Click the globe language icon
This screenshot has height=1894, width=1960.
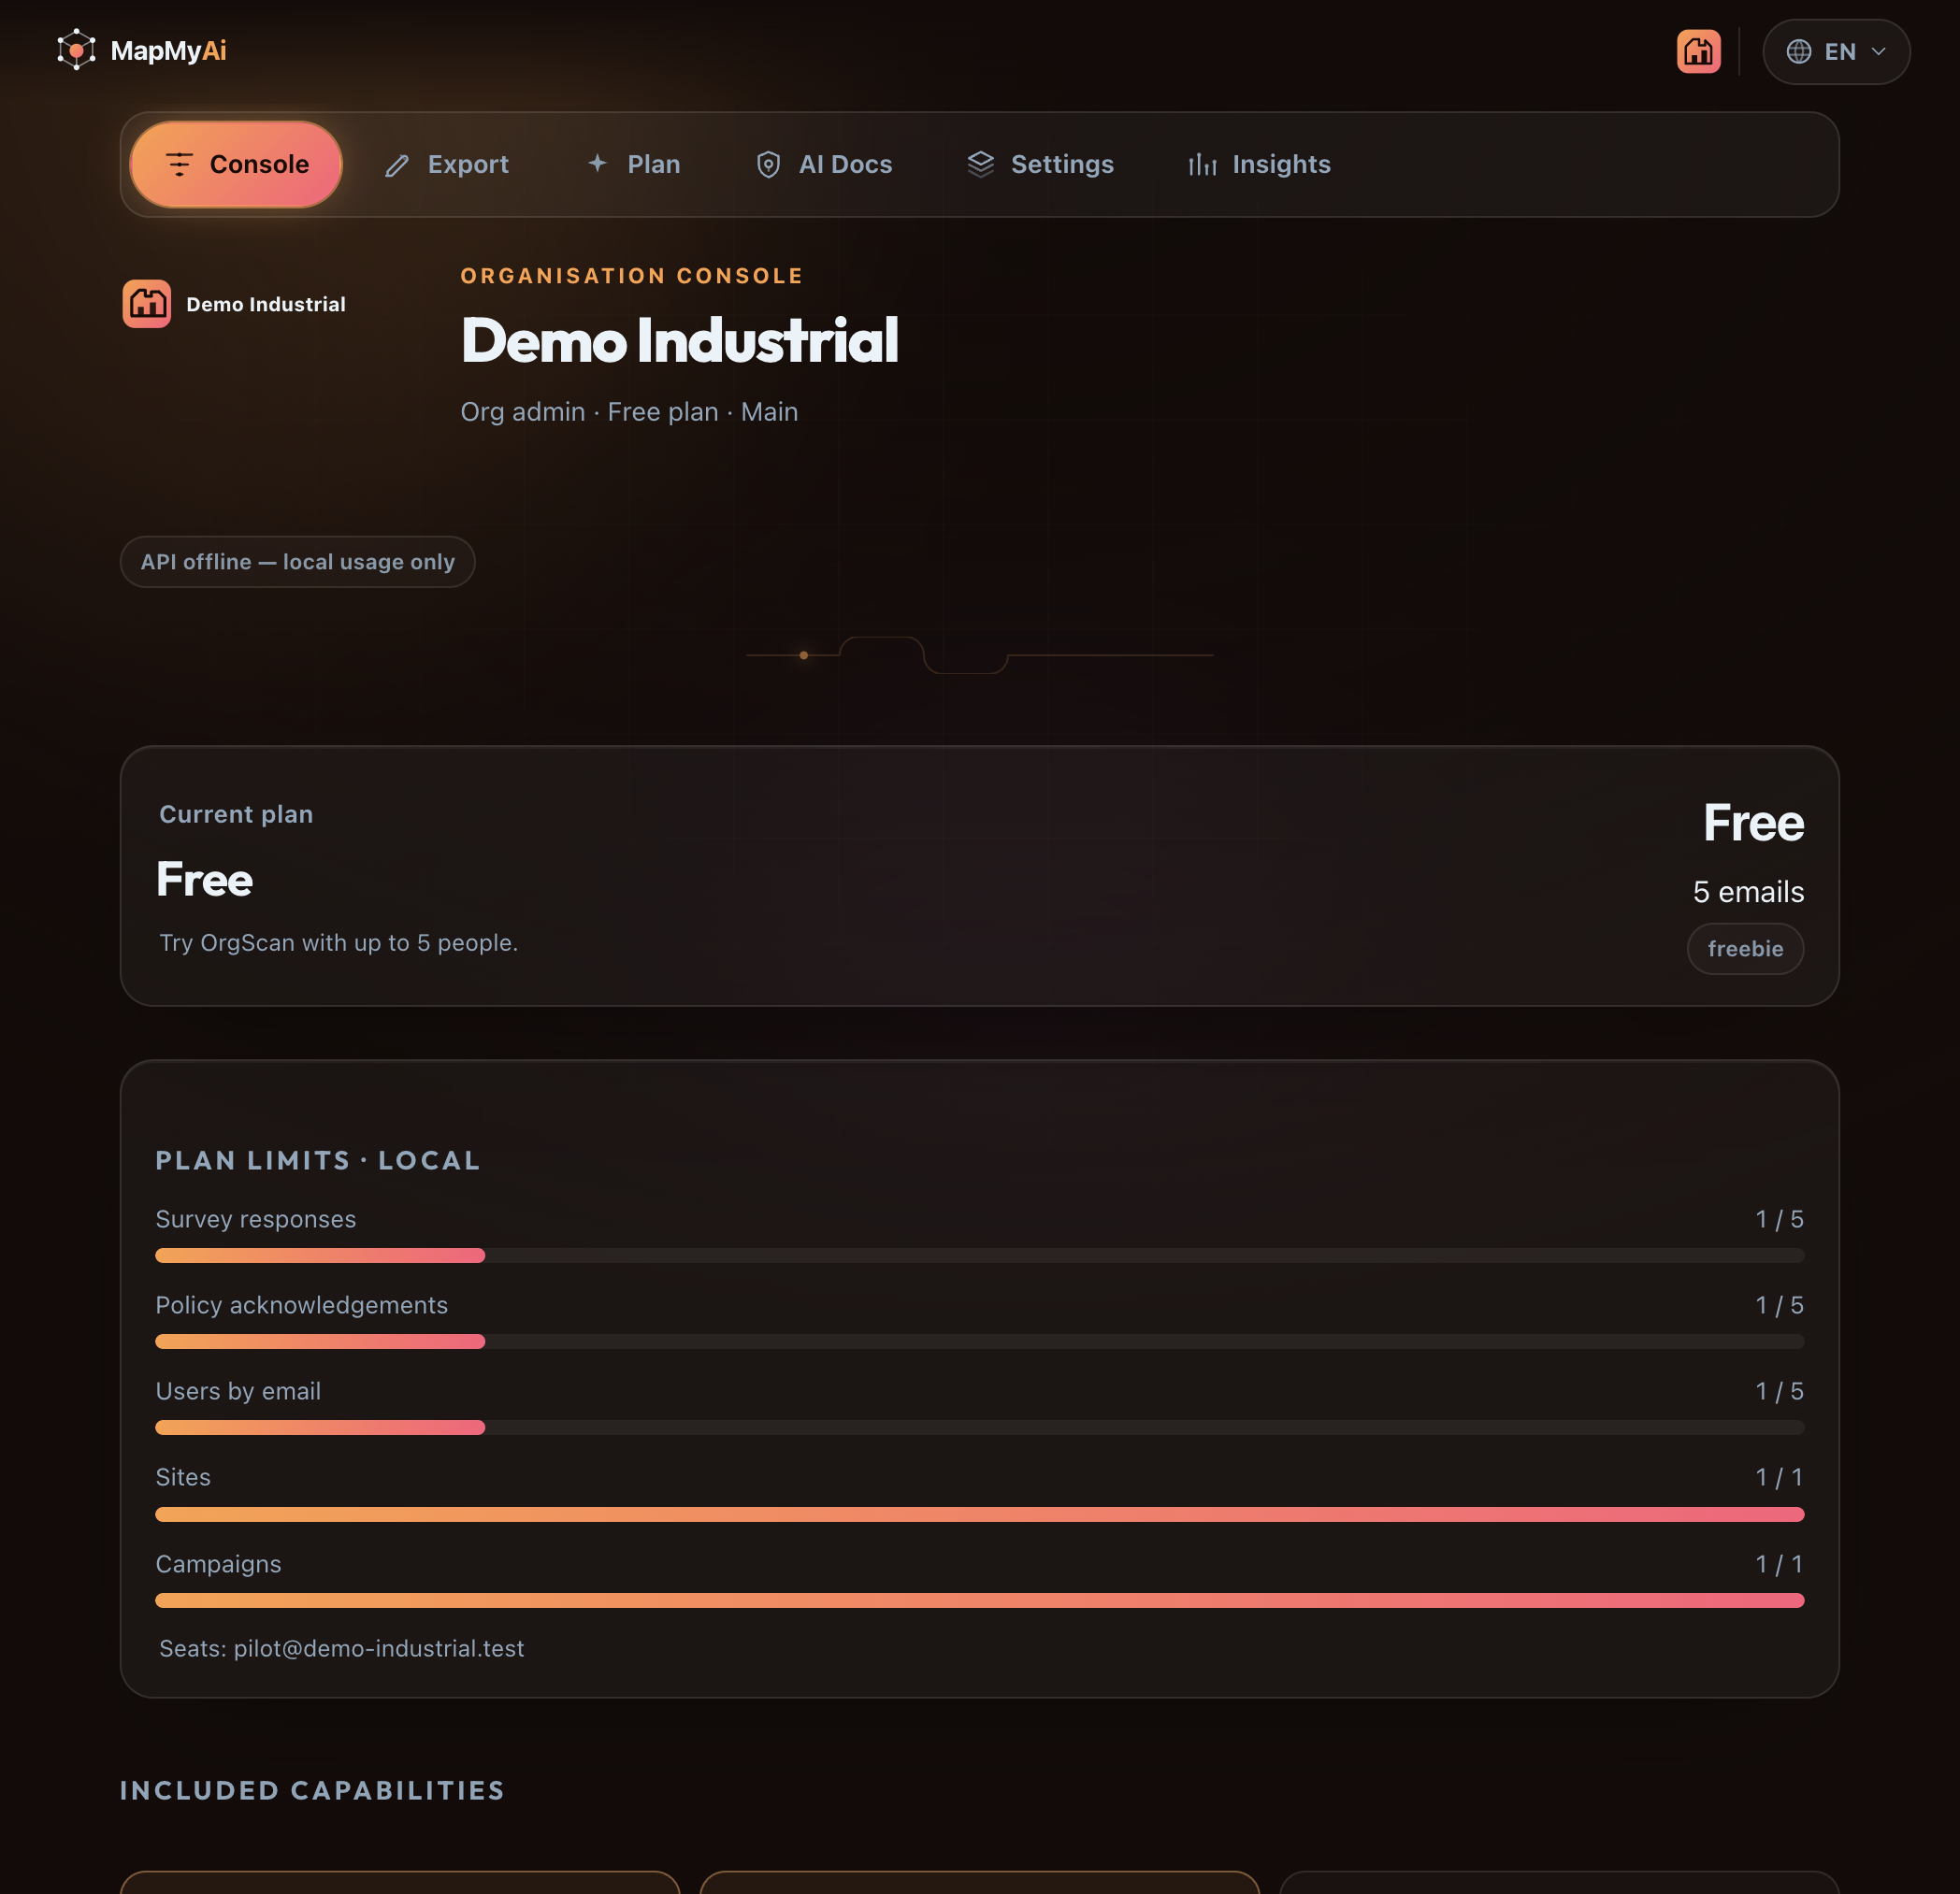click(x=1798, y=51)
